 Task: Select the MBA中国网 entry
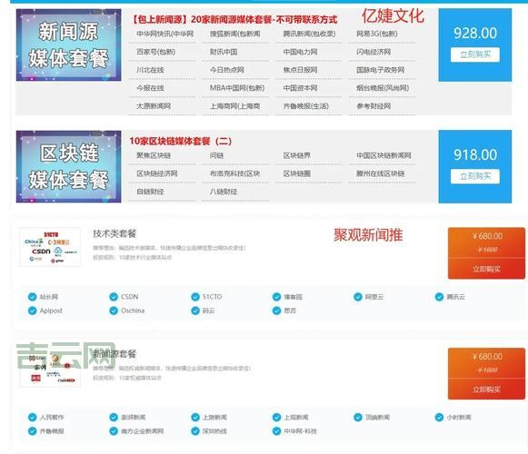point(237,88)
